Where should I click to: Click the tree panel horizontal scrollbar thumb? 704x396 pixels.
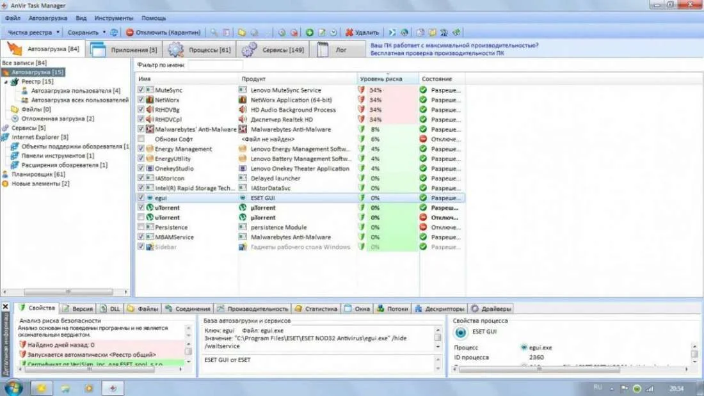click(x=68, y=292)
